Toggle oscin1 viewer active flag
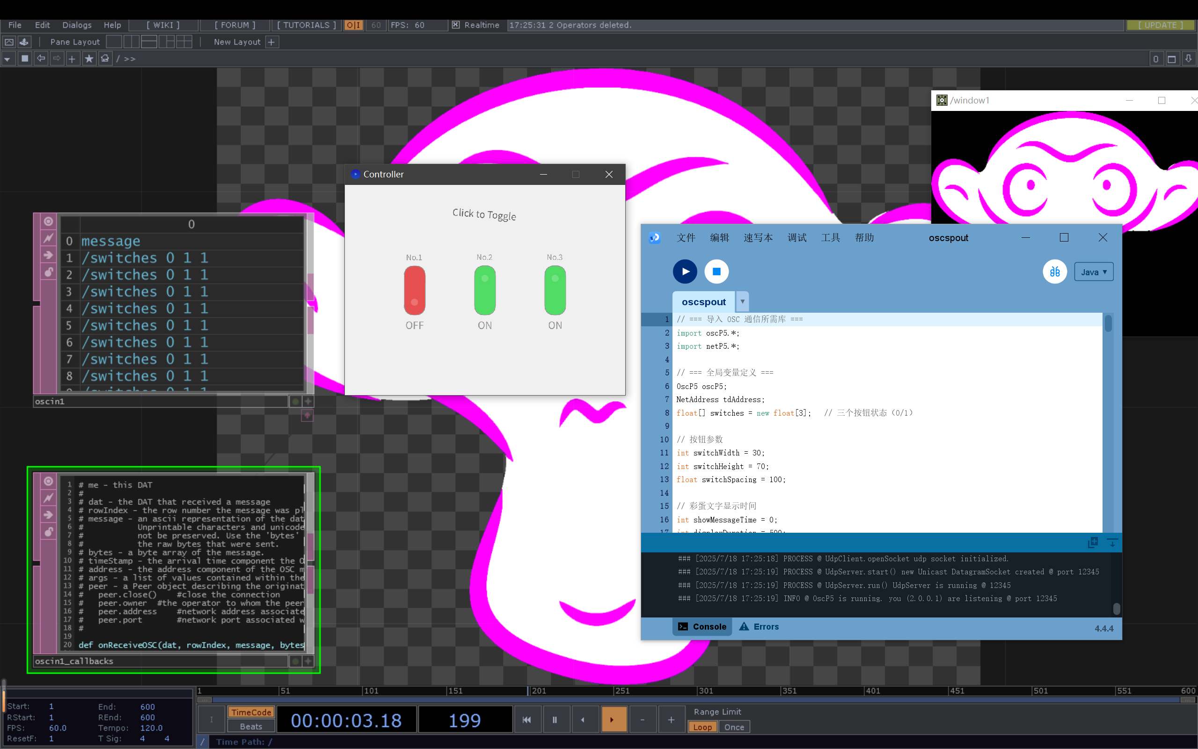 49,221
